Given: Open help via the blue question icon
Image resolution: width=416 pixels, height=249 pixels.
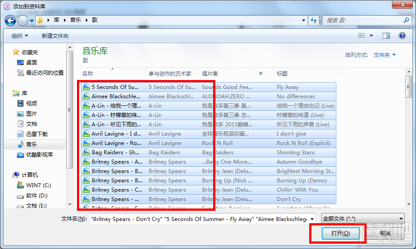Looking at the screenshot, I should (402, 36).
